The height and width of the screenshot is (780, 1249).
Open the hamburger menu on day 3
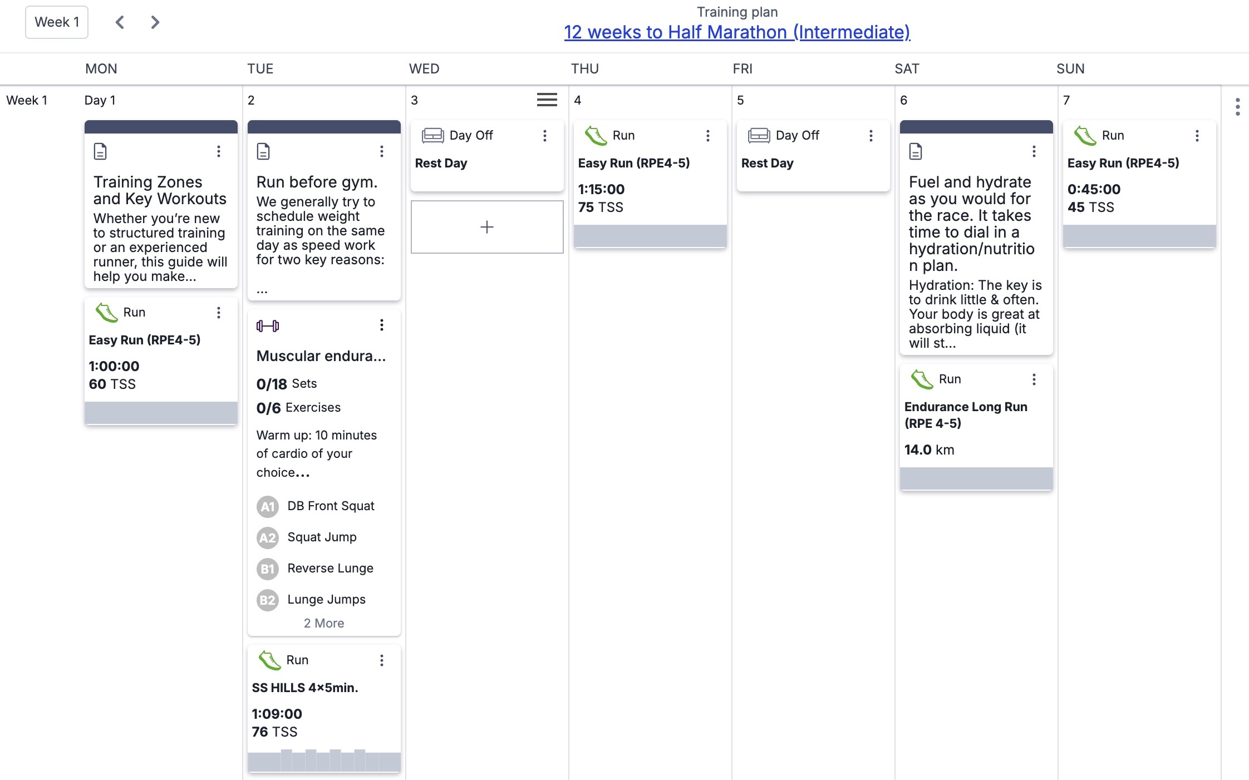(x=547, y=100)
